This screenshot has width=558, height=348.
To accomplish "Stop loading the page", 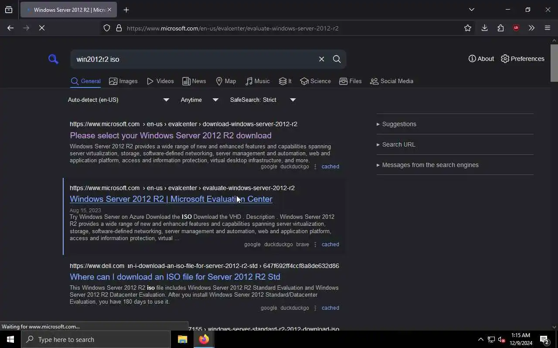I will (42, 28).
